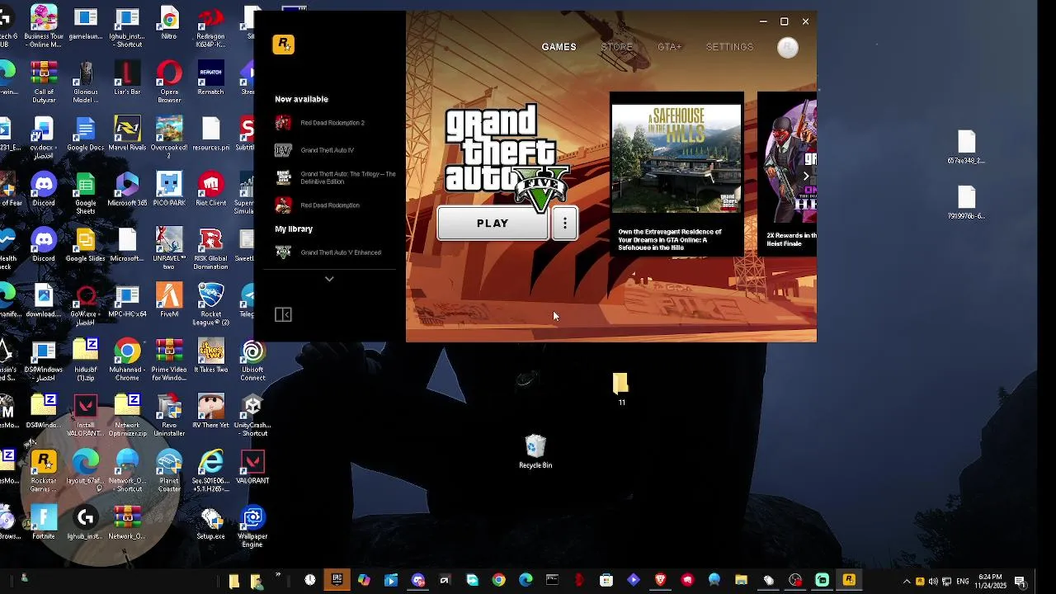Image resolution: width=1056 pixels, height=594 pixels.
Task: Select the FiveM desktop shortcut
Action: [x=169, y=300]
